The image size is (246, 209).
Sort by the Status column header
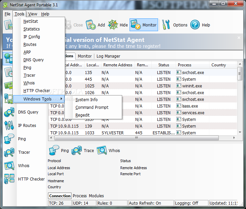pyautogui.click(x=164, y=65)
